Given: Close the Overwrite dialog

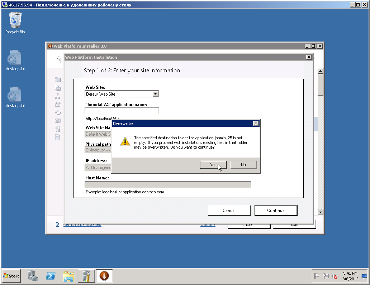Looking at the screenshot, I should [256, 124].
